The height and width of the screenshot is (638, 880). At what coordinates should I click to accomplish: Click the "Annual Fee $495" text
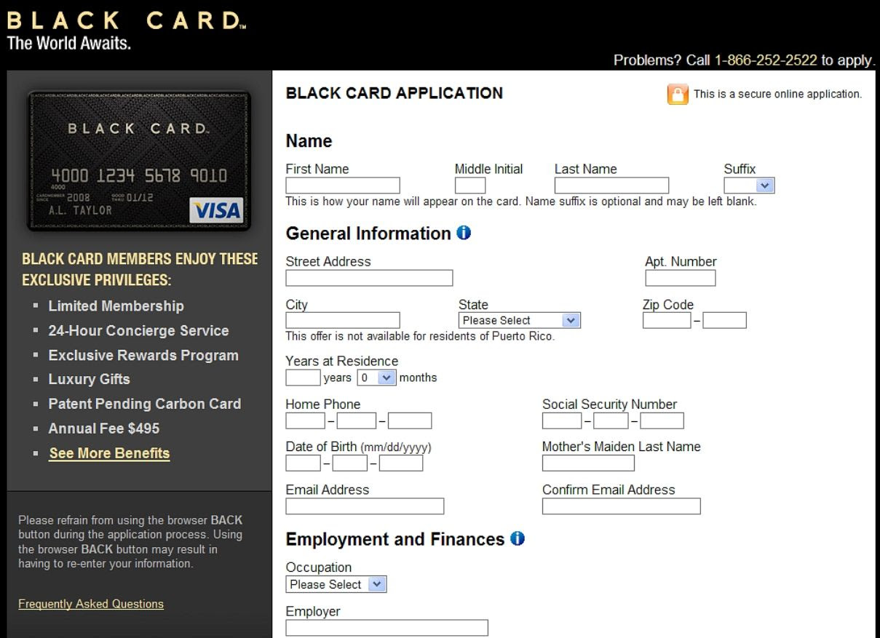[x=104, y=428]
